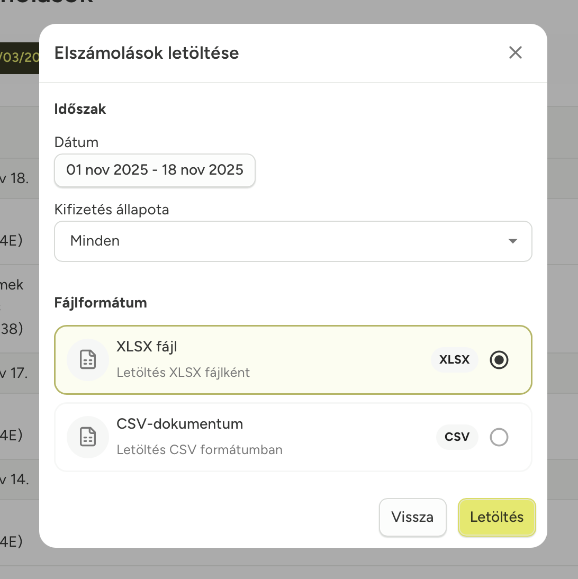The width and height of the screenshot is (578, 579).
Task: Click the CSV-dokumentum document icon
Action: [87, 437]
